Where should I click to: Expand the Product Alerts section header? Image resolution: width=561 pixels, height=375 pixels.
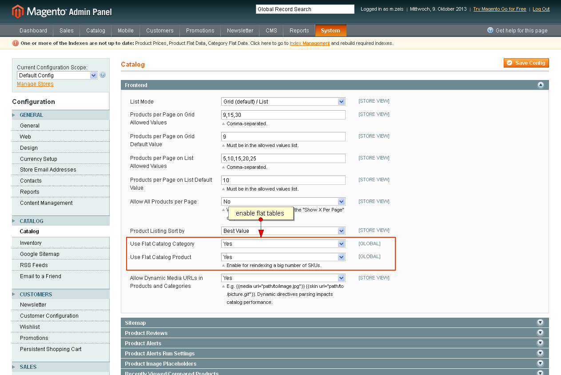pyautogui.click(x=335, y=343)
